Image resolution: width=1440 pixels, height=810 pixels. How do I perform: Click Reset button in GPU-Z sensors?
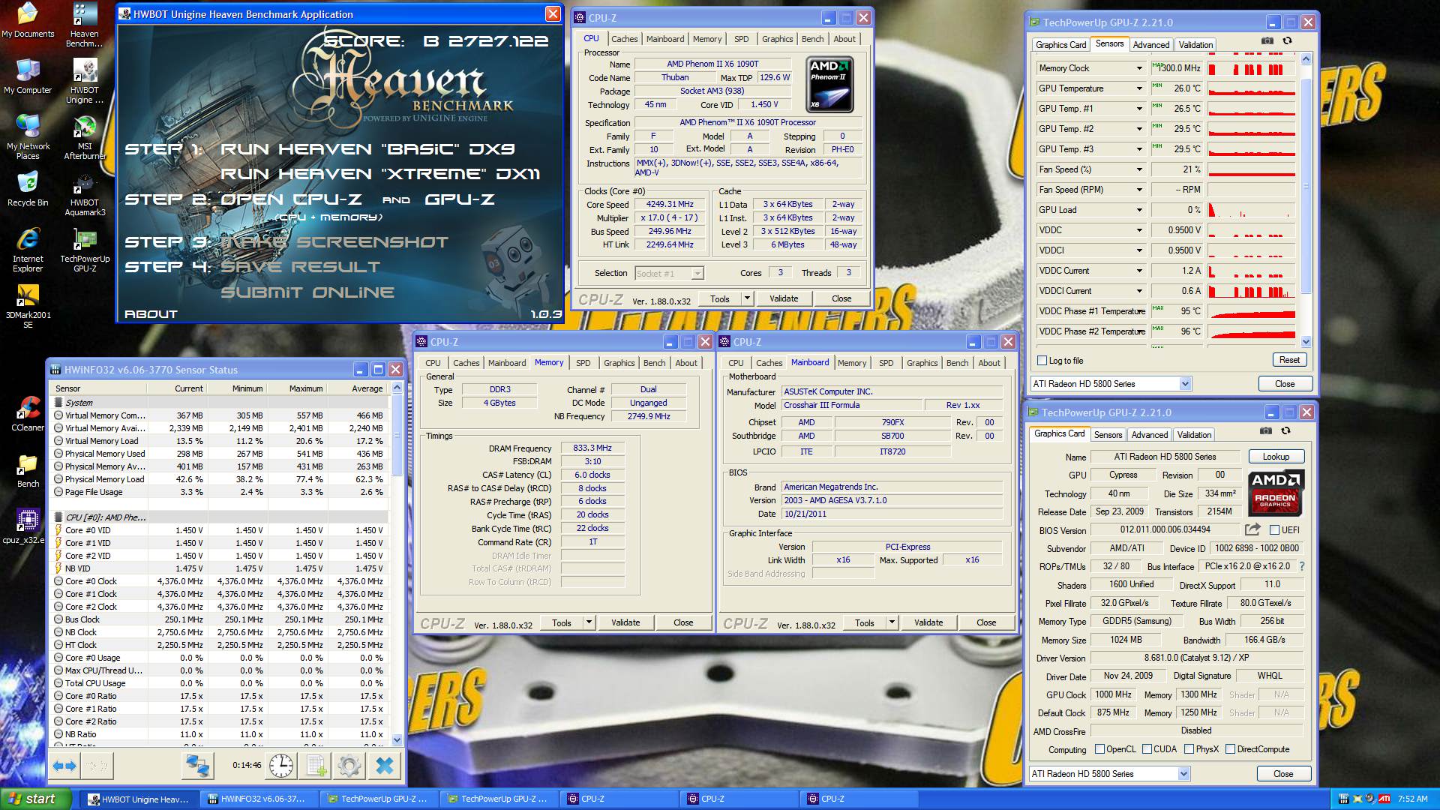1289,360
